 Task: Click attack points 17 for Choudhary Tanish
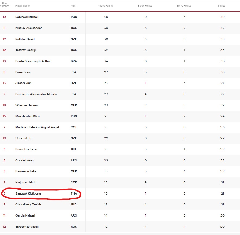click(x=106, y=204)
